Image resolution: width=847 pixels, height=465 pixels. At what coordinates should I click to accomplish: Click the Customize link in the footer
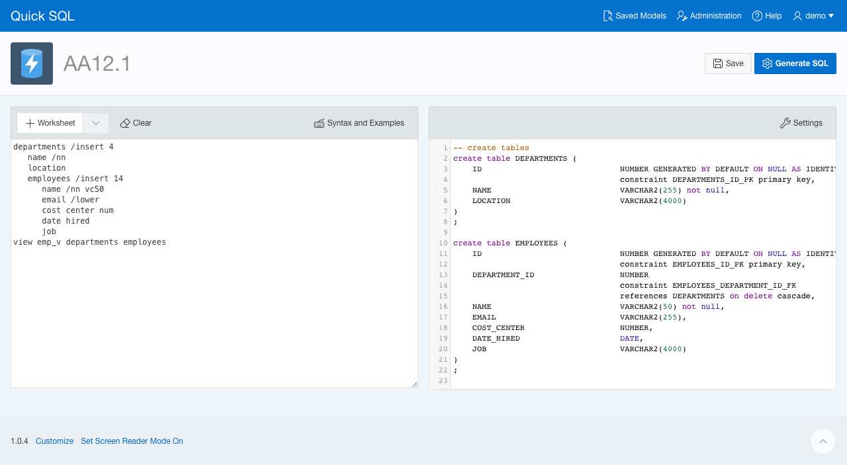pos(54,441)
